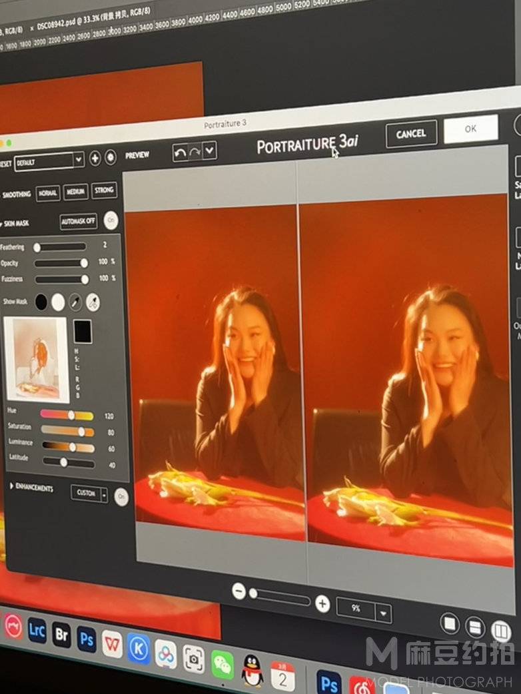Select the expand mask color eyedropper
521x694 pixels.
[x=93, y=302]
